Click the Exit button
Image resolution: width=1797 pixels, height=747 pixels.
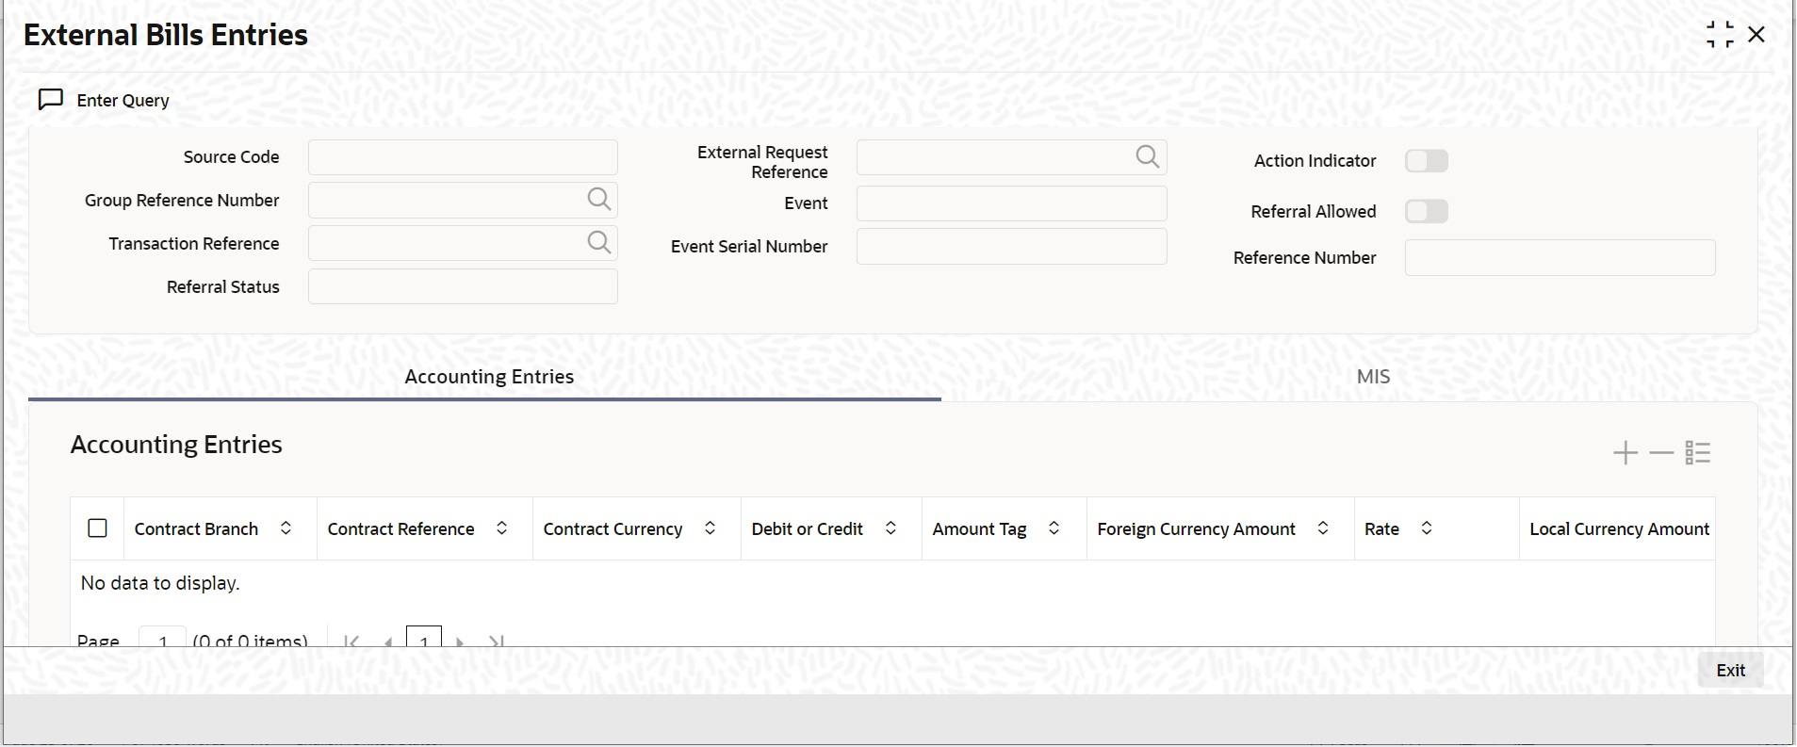[1730, 671]
